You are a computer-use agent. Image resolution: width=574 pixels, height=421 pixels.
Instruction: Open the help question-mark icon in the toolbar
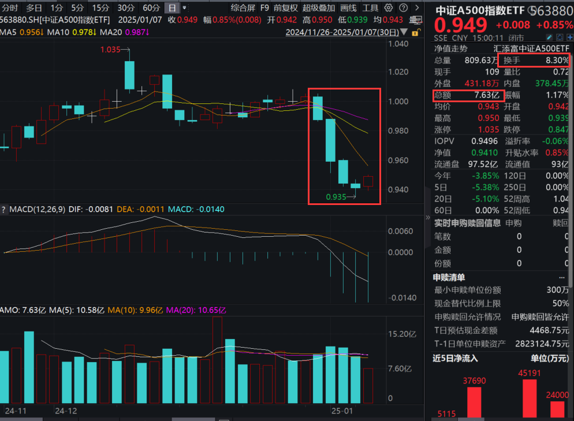click(x=403, y=8)
